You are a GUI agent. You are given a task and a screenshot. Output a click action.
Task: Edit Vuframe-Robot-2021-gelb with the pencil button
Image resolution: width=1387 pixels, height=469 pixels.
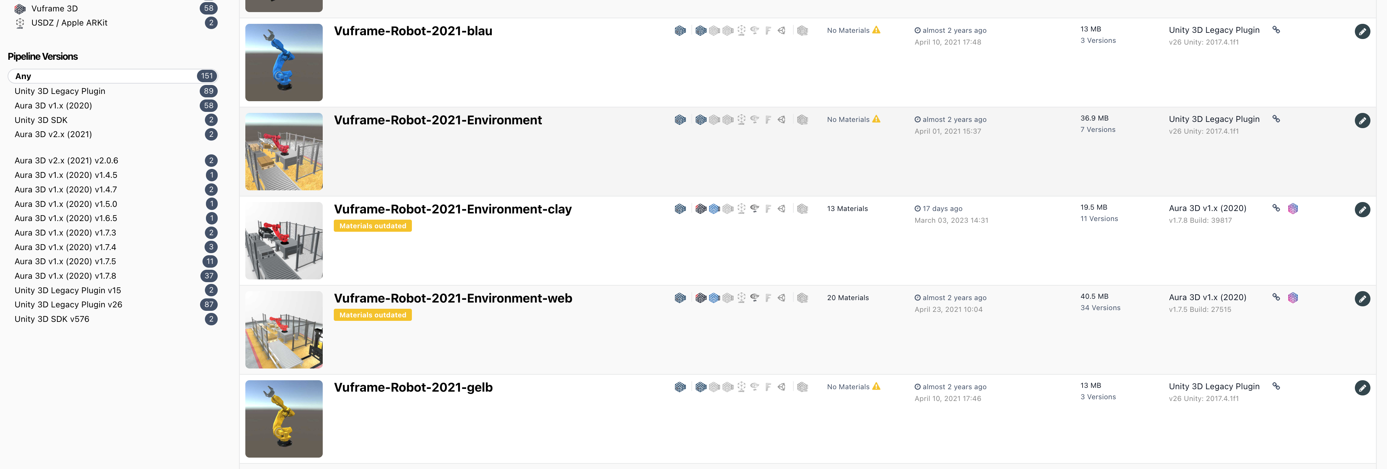(x=1362, y=388)
